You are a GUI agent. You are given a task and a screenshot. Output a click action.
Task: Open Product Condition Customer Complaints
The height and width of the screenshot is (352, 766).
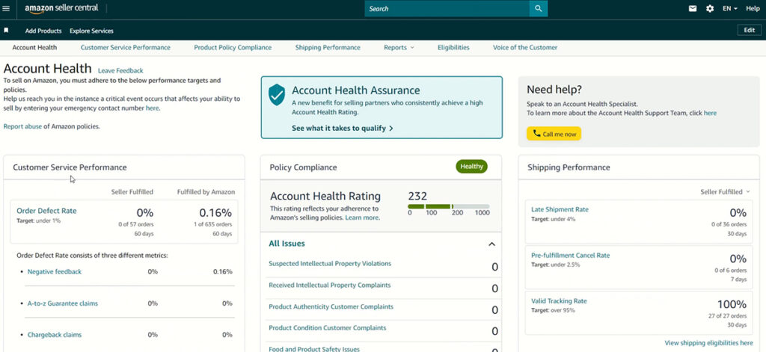point(328,327)
